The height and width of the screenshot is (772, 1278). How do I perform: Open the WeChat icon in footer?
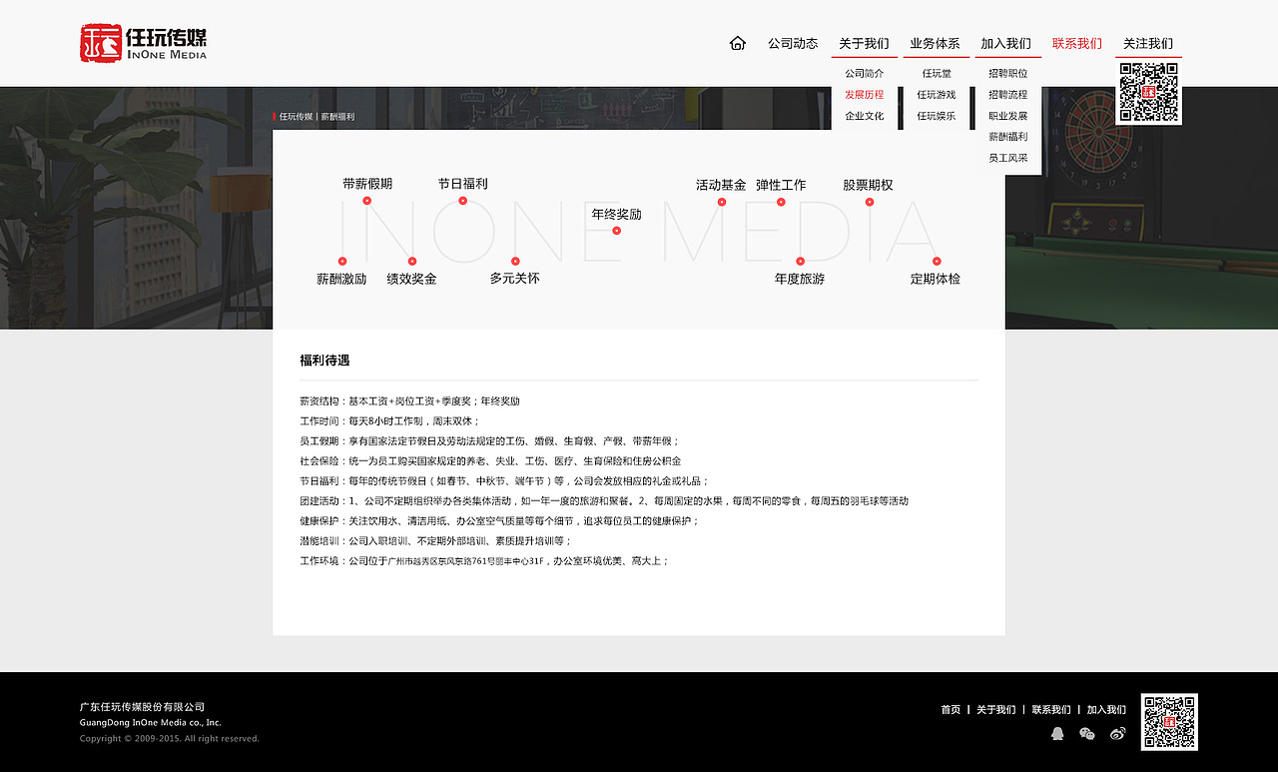click(x=1087, y=733)
